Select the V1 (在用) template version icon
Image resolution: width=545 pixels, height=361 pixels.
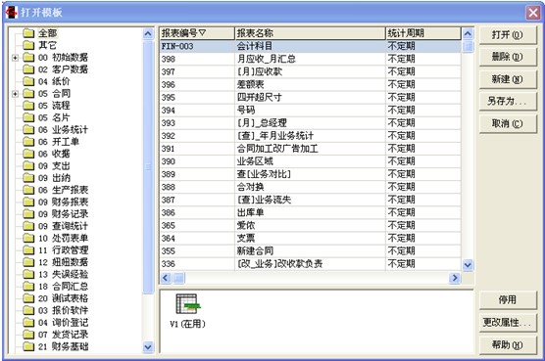(187, 304)
